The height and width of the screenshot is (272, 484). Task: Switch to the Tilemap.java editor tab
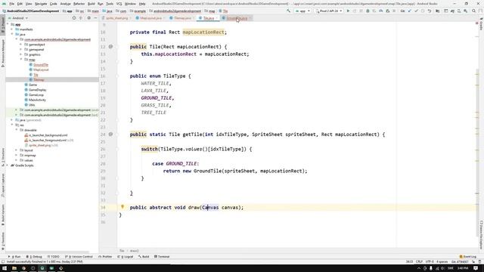pos(182,18)
